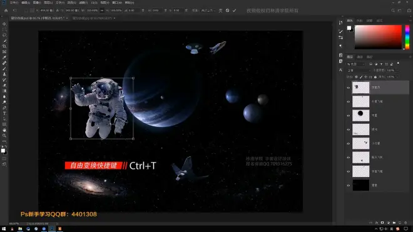Click the foreground color swatch in Color panel
The width and height of the screenshot is (413, 232).
[349, 28]
